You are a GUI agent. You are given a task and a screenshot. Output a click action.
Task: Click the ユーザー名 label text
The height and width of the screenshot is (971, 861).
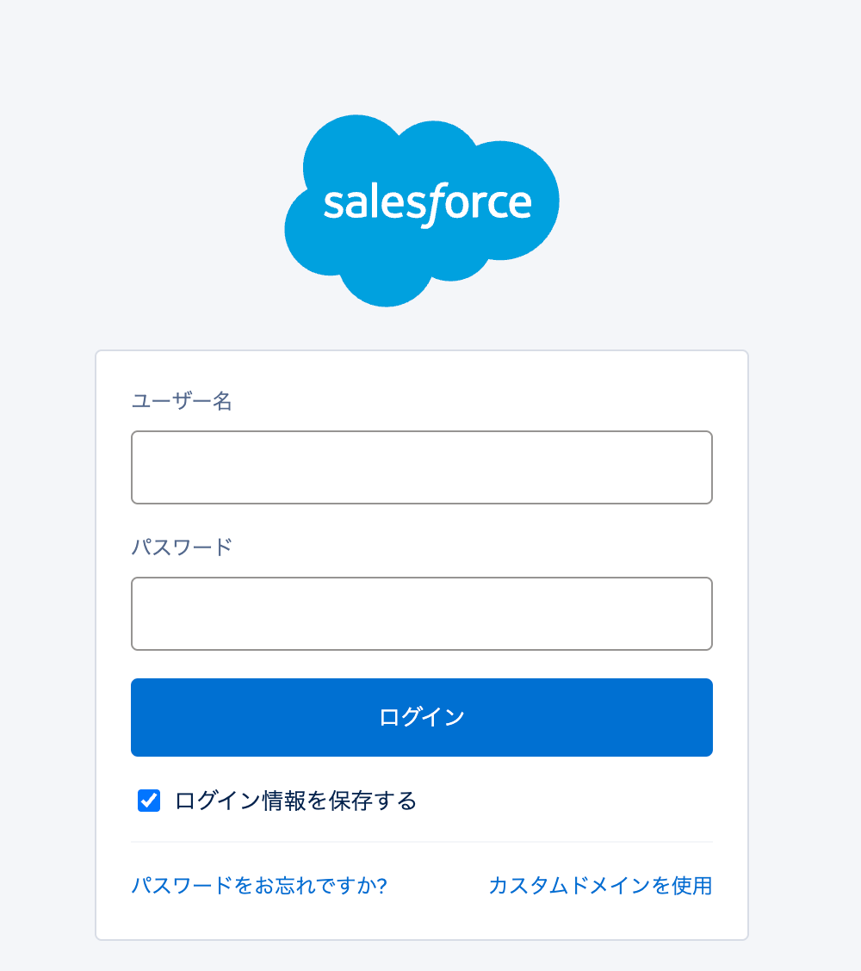click(x=182, y=401)
